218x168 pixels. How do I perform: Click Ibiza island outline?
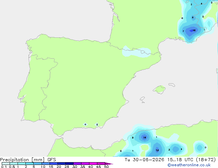[142, 99]
